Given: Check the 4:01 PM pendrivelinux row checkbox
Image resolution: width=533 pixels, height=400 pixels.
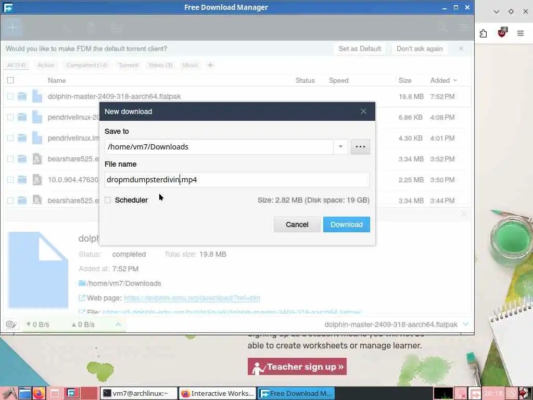Looking at the screenshot, I should 10,138.
